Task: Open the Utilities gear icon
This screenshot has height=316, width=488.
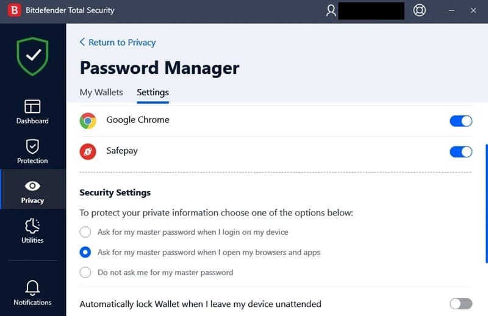Action: tap(32, 226)
